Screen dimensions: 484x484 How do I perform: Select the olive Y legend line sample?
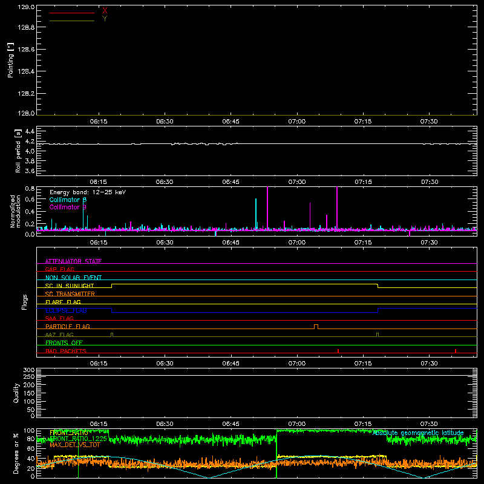coord(72,21)
